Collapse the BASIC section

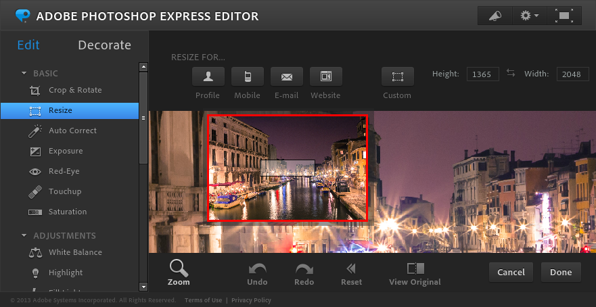[24, 73]
